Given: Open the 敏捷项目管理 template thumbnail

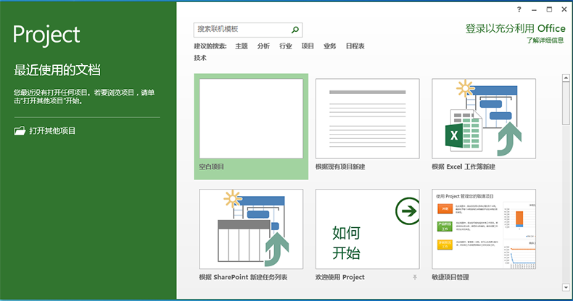Looking at the screenshot, I should click(484, 229).
